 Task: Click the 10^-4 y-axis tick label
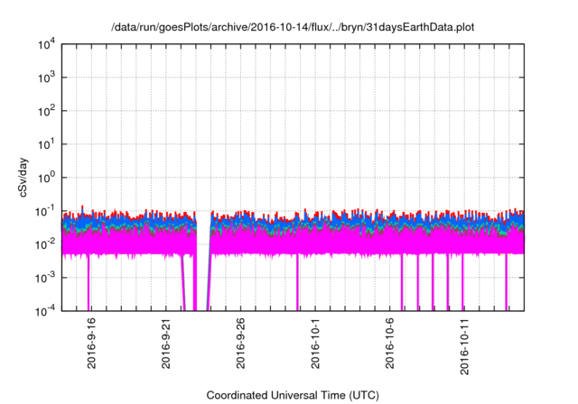click(x=45, y=311)
